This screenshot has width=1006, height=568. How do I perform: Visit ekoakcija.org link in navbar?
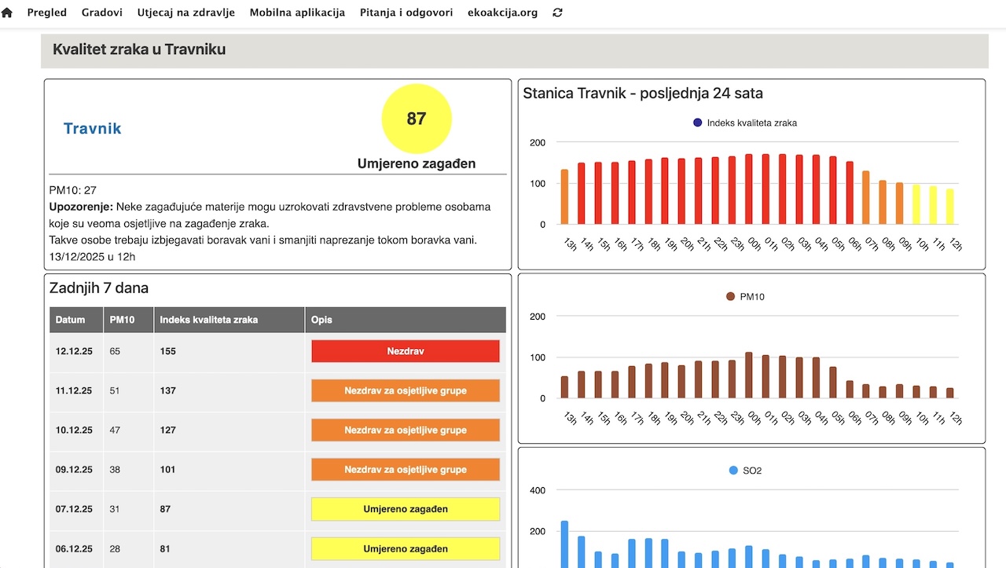(x=503, y=13)
